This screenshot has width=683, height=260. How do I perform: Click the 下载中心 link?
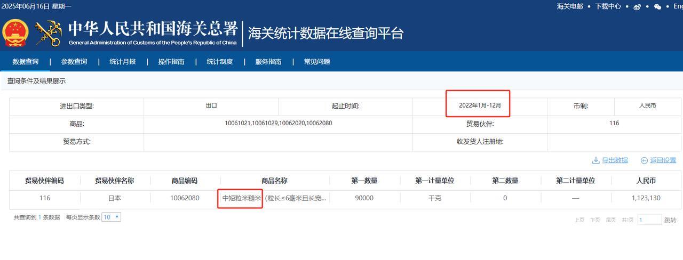608,6
